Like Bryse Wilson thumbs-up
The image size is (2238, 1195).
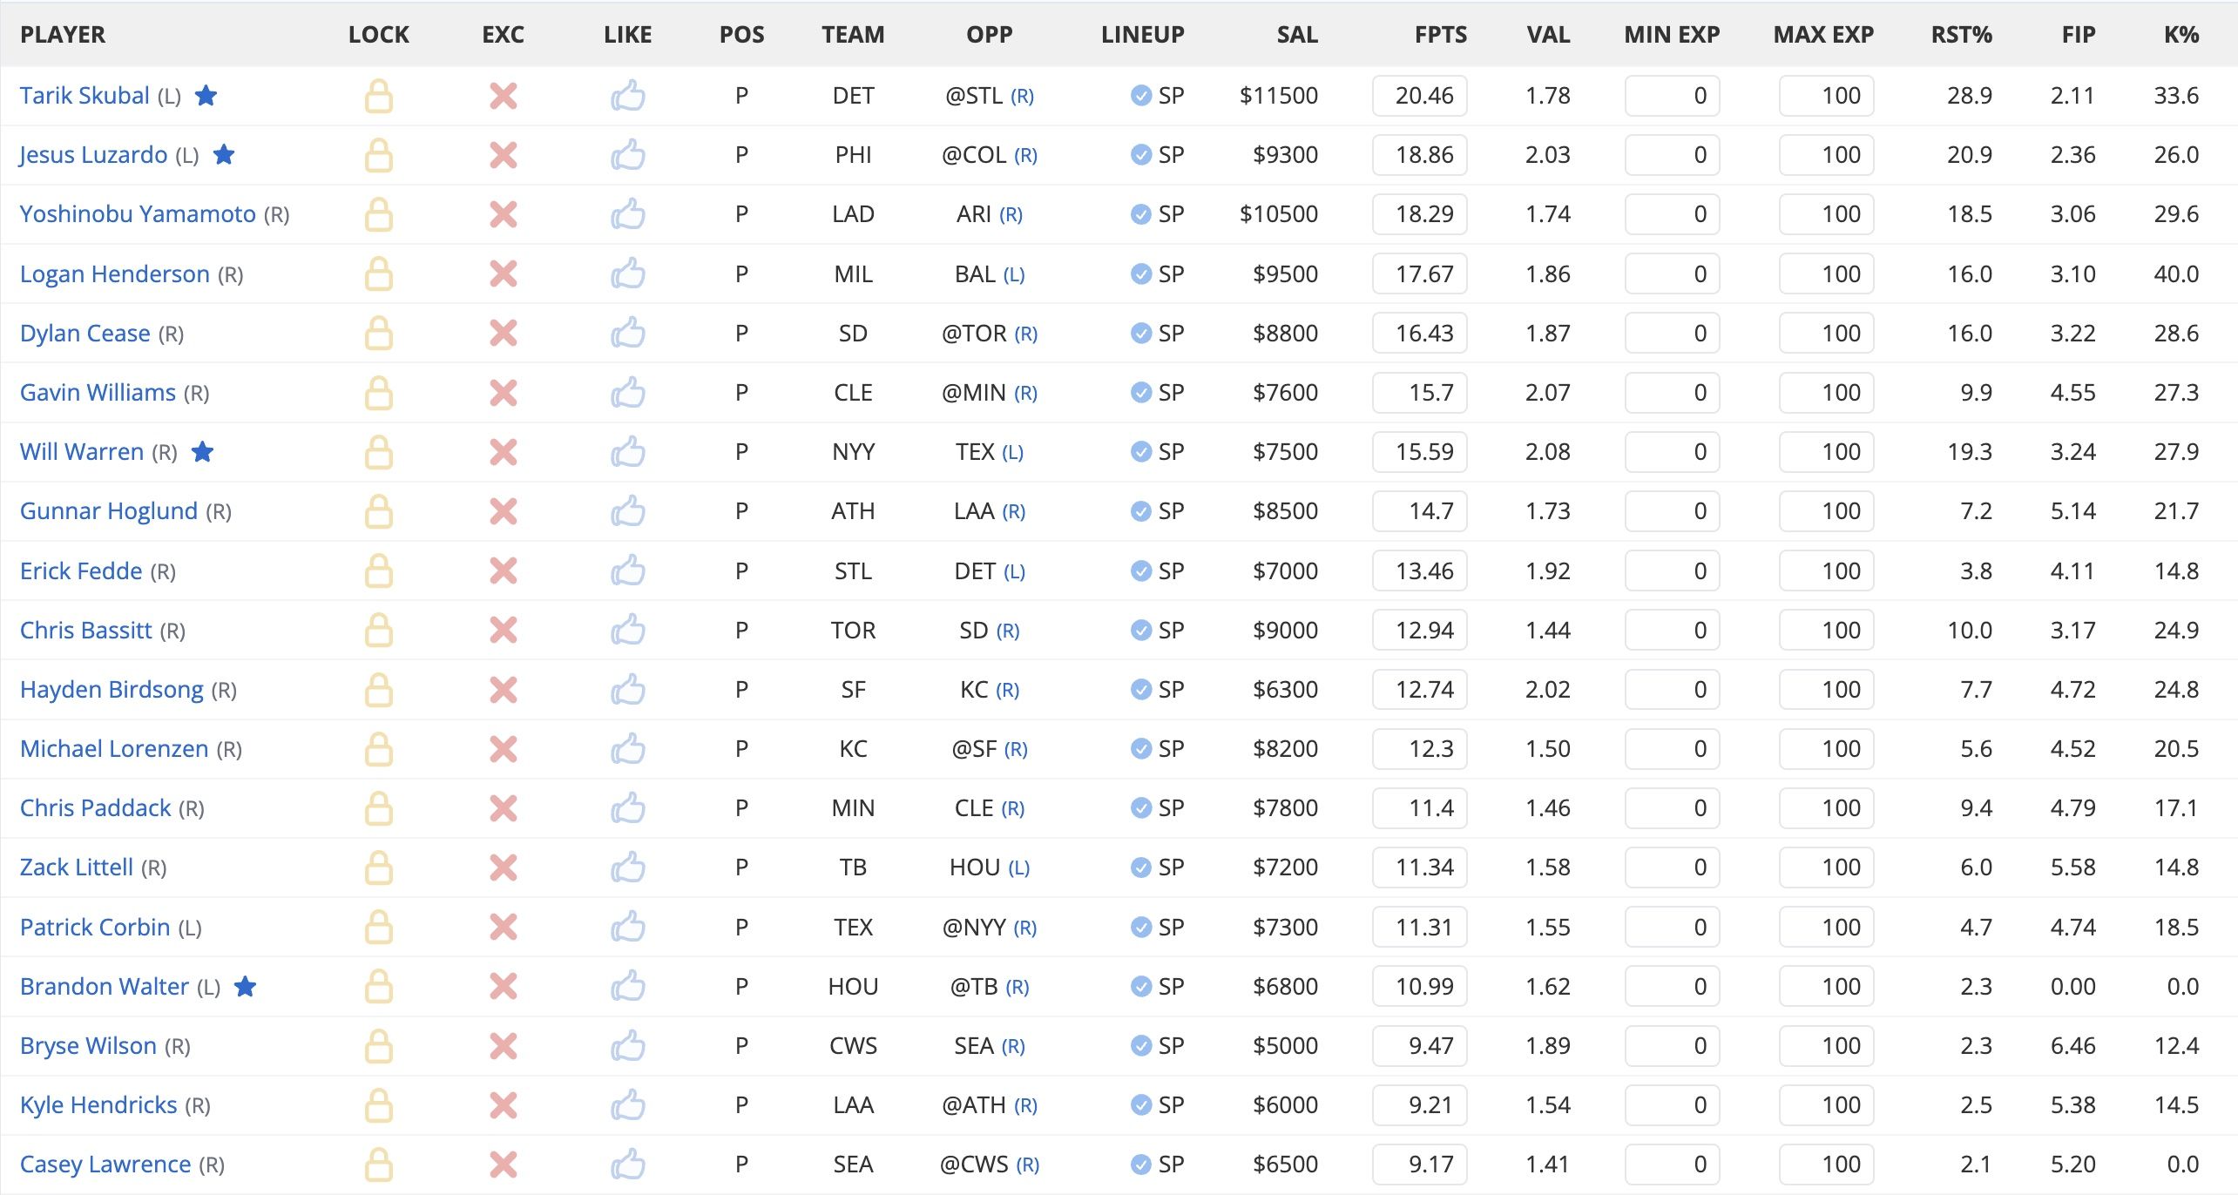click(627, 1046)
